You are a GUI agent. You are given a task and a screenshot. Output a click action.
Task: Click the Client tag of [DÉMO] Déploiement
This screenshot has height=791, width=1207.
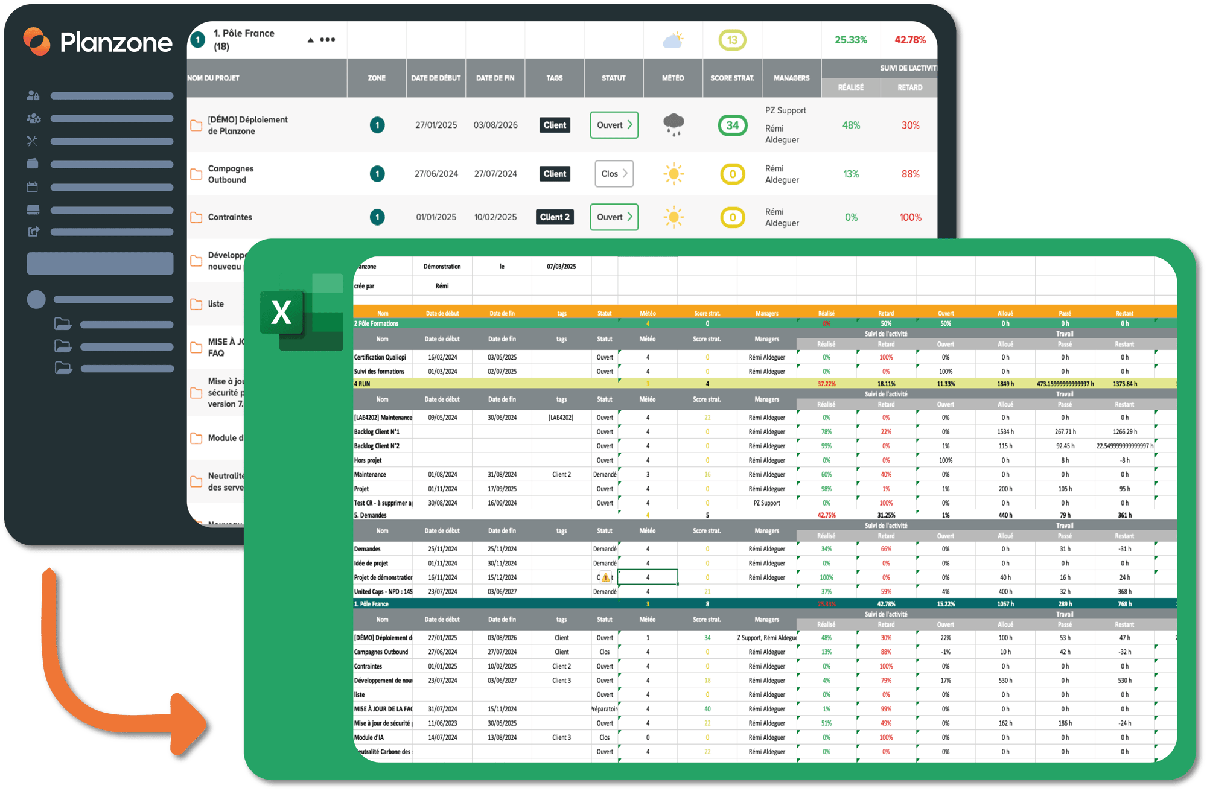[555, 125]
